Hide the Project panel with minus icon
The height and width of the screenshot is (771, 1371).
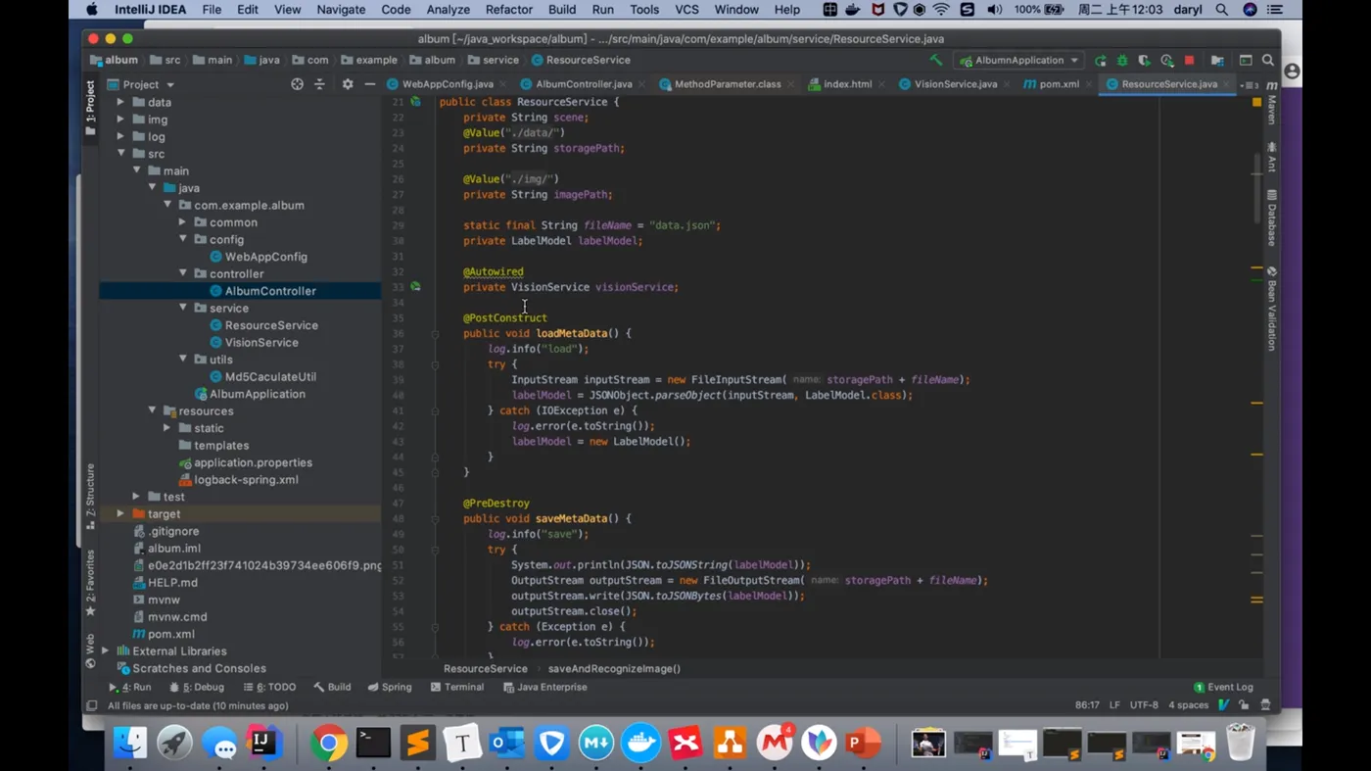coord(369,84)
